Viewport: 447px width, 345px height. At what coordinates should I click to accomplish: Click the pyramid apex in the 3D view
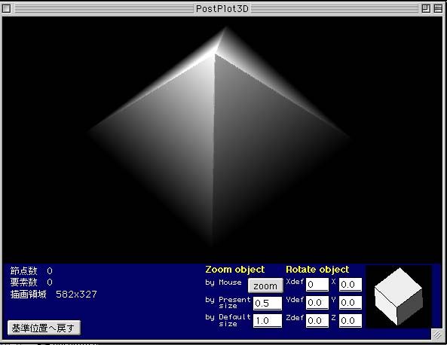pos(226,28)
